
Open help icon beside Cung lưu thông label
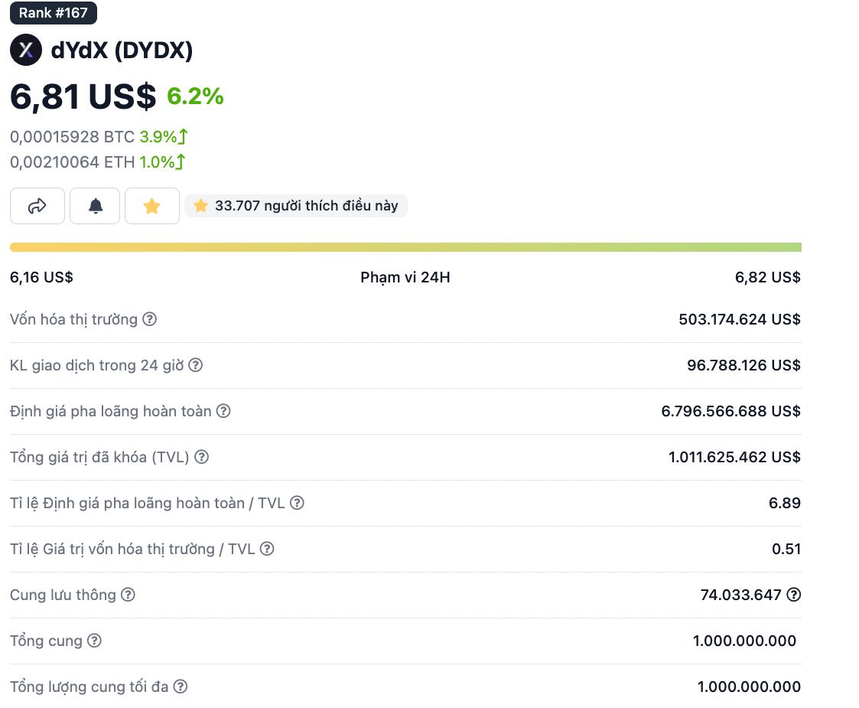pos(128,595)
